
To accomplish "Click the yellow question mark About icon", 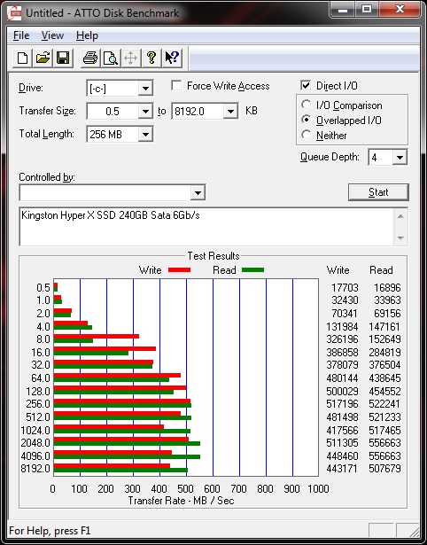I will pyautogui.click(x=151, y=58).
